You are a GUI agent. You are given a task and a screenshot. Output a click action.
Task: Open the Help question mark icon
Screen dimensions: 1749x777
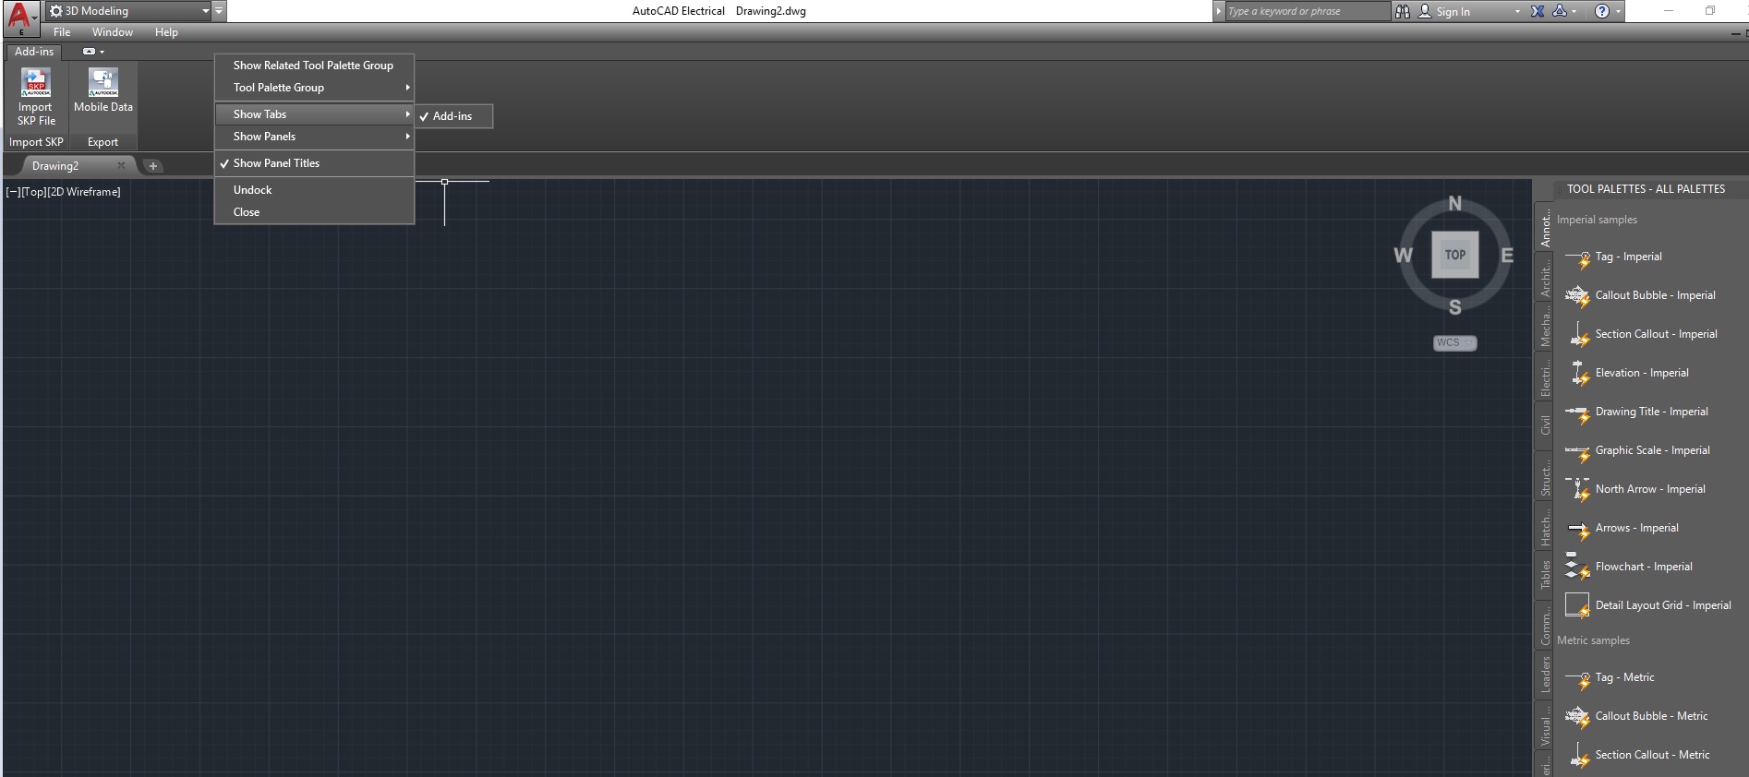(1602, 11)
